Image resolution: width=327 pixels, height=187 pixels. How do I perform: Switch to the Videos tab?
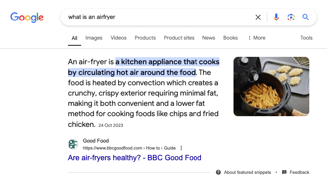point(119,38)
